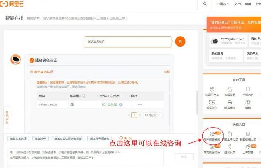Click the 域名 column header
The height and width of the screenshot is (168, 261).
[42, 96]
